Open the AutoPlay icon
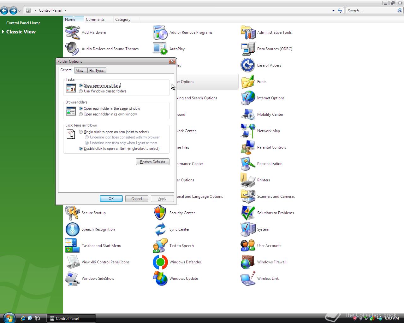 (160, 49)
